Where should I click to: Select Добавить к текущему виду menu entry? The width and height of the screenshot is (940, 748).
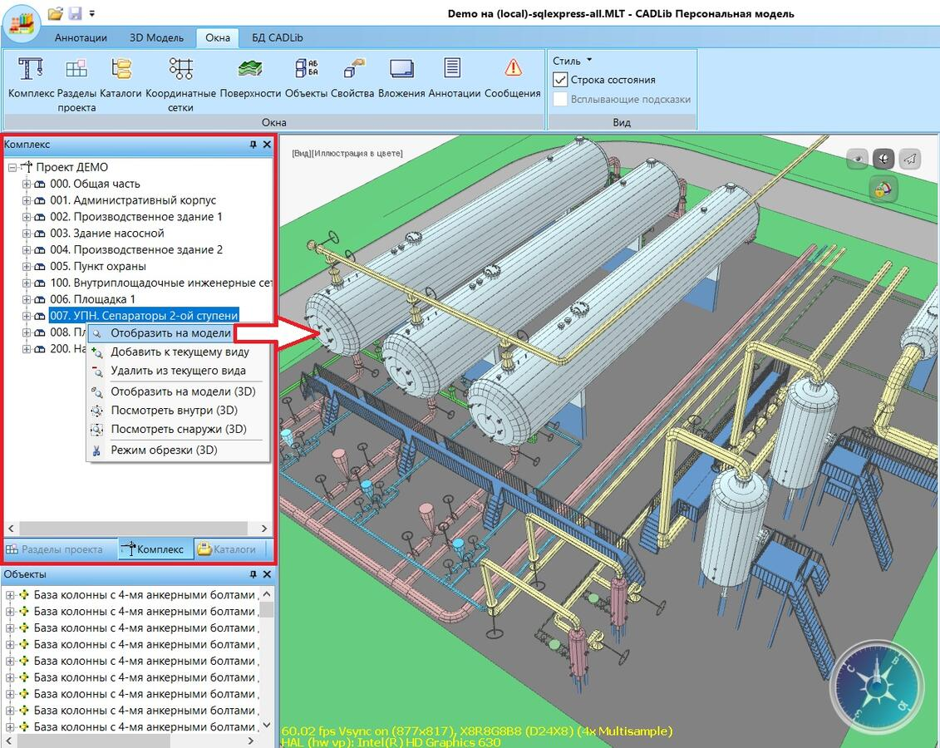pos(180,352)
